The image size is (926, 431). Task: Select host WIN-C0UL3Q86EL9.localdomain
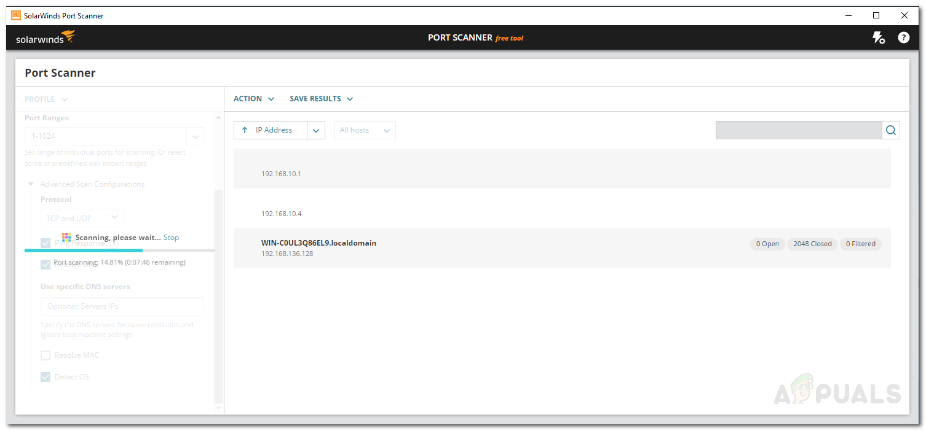click(562, 249)
